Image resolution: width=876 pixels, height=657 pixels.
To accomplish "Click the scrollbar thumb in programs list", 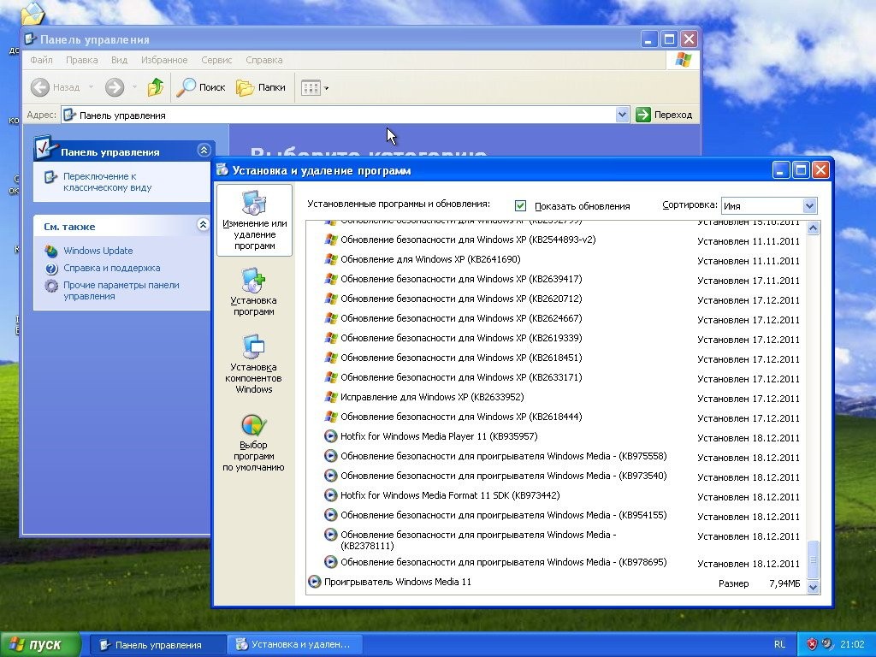I will pyautogui.click(x=813, y=559).
